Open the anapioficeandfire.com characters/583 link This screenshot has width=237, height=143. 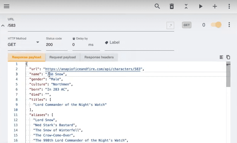(x=93, y=69)
